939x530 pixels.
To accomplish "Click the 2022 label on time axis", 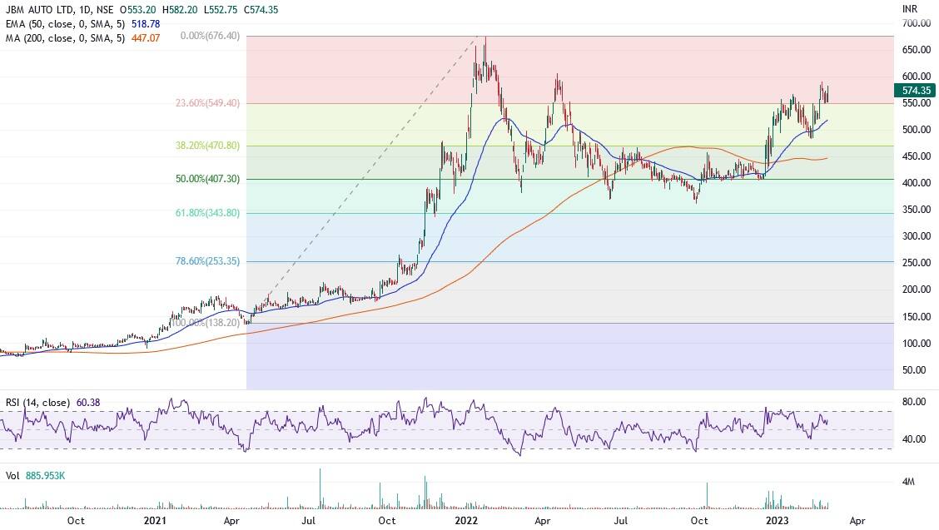I will pyautogui.click(x=466, y=521).
